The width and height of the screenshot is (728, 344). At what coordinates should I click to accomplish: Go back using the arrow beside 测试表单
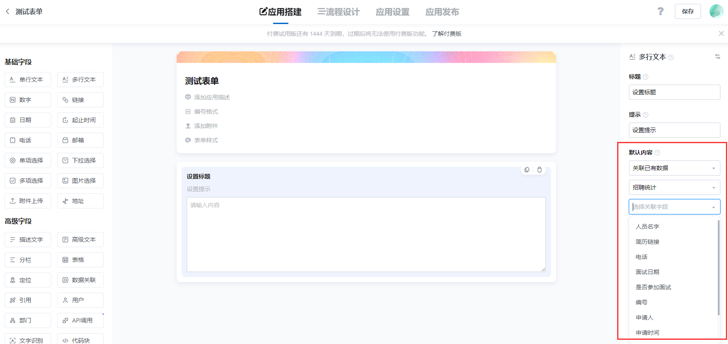pyautogui.click(x=8, y=11)
